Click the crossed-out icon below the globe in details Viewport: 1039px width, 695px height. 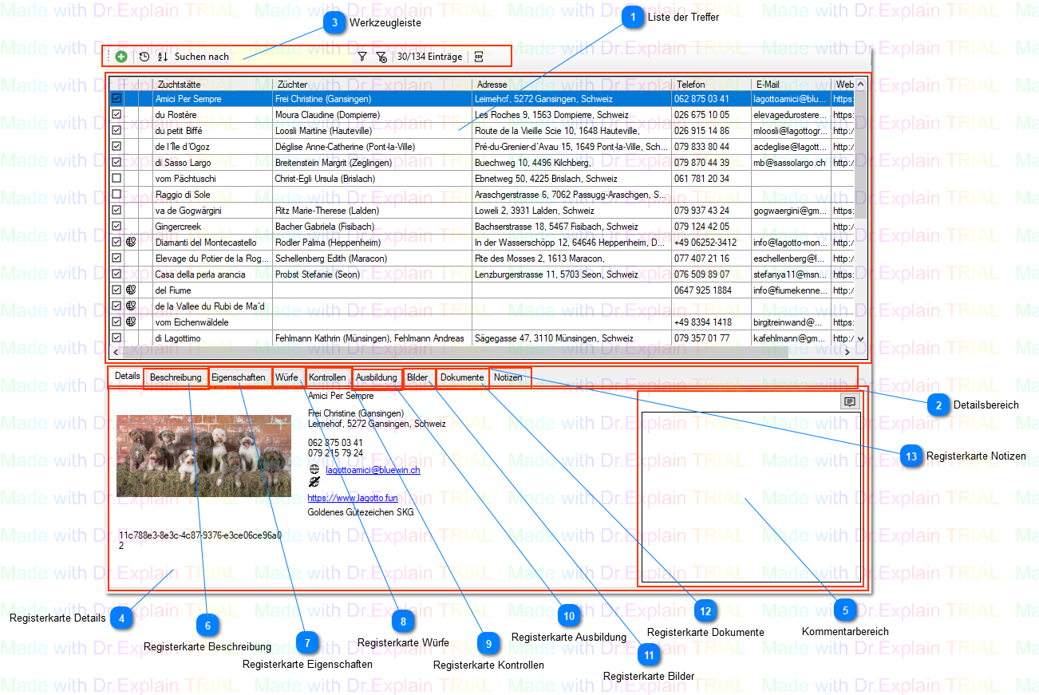click(x=314, y=482)
